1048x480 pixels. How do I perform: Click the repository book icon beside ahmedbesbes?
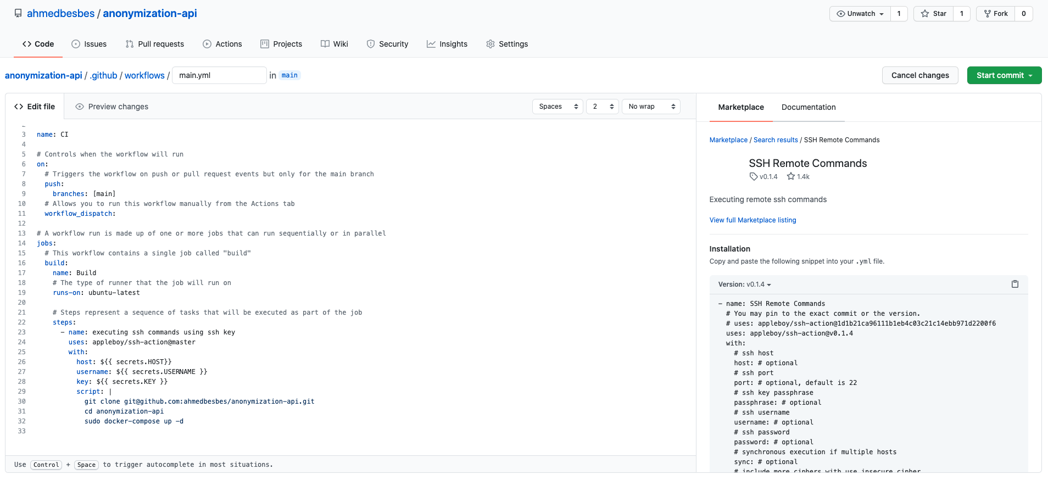tap(18, 13)
